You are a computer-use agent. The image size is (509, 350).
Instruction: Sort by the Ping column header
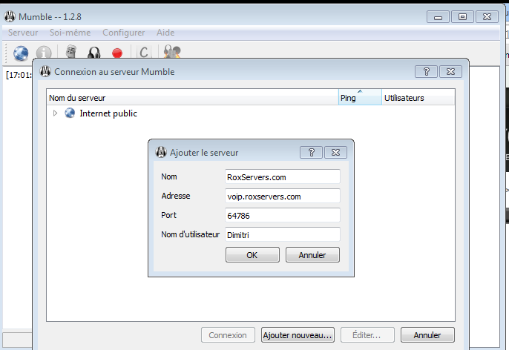click(x=360, y=97)
